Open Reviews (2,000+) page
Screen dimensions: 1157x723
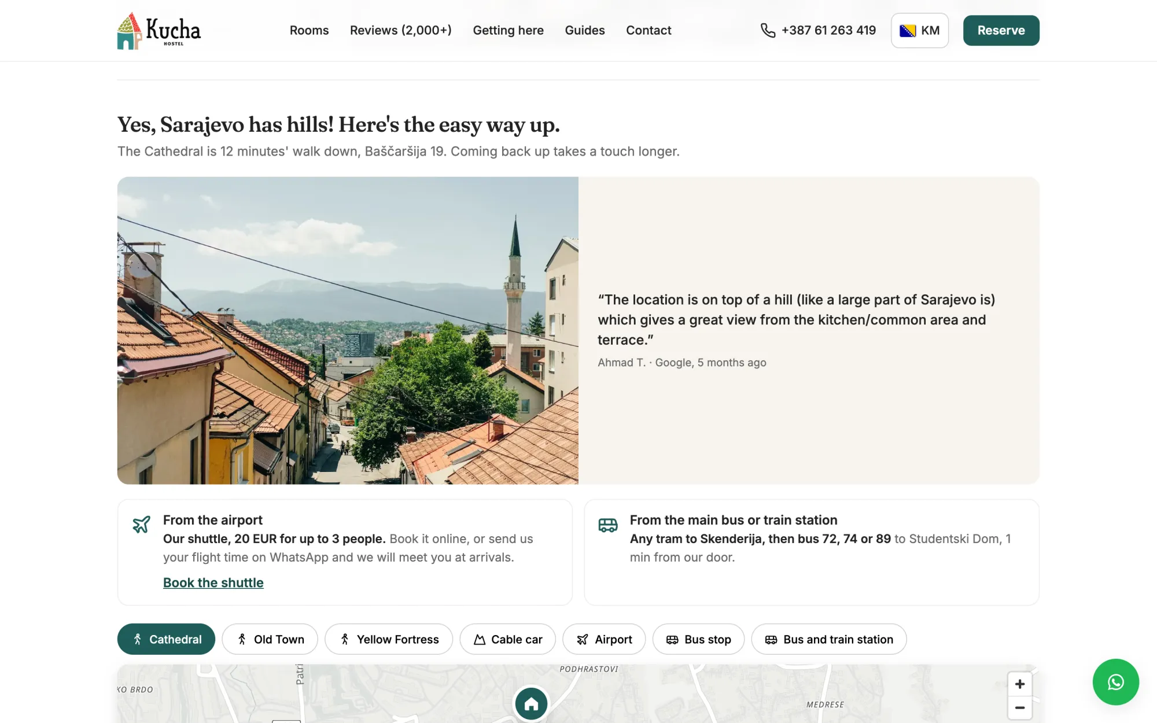400,30
